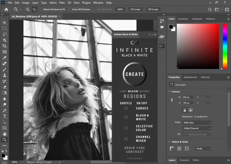
Task: Select the Blur tool
Action: click(5, 99)
